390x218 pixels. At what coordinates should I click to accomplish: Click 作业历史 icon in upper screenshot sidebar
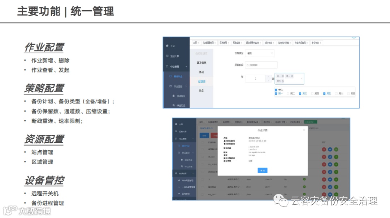(x=174, y=105)
